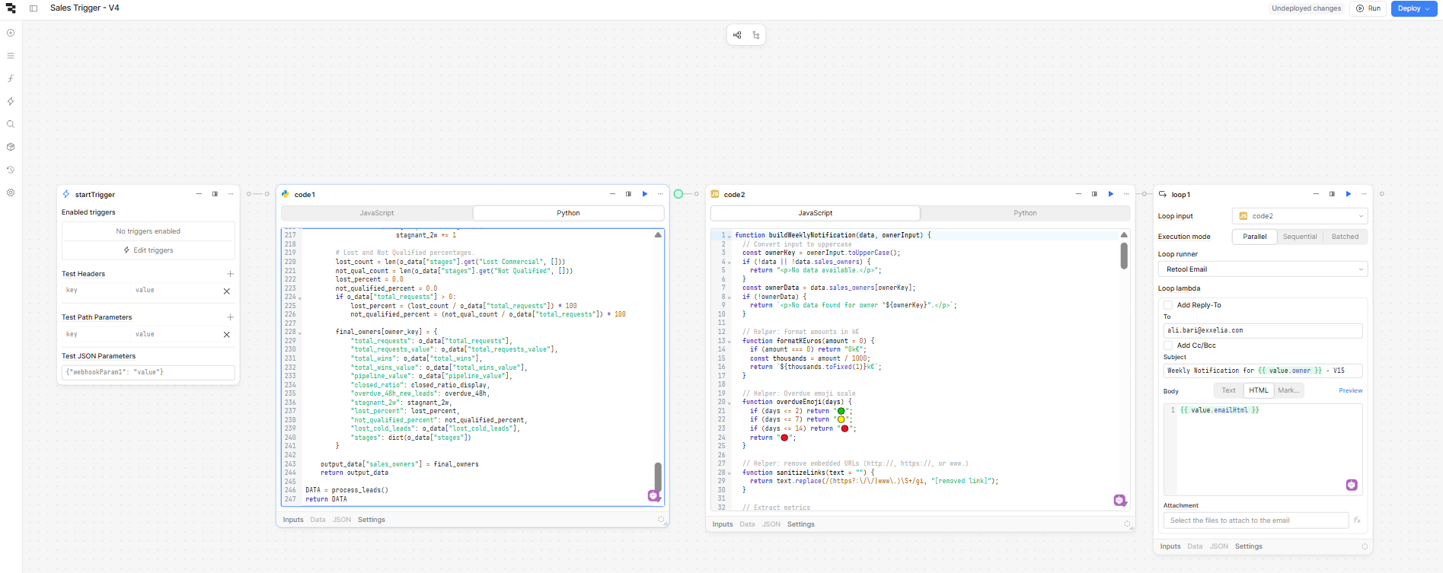Enable the Add Reply-To checkbox
This screenshot has width=1443, height=573.
pos(1168,305)
